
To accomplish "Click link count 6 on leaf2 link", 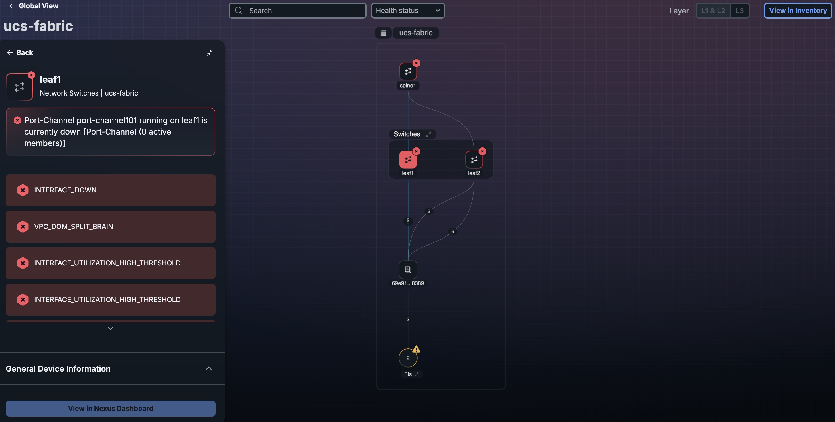I will pyautogui.click(x=452, y=232).
